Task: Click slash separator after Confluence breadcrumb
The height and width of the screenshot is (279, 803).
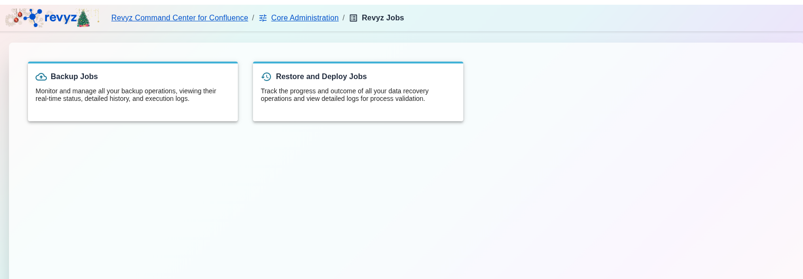Action: point(253,18)
